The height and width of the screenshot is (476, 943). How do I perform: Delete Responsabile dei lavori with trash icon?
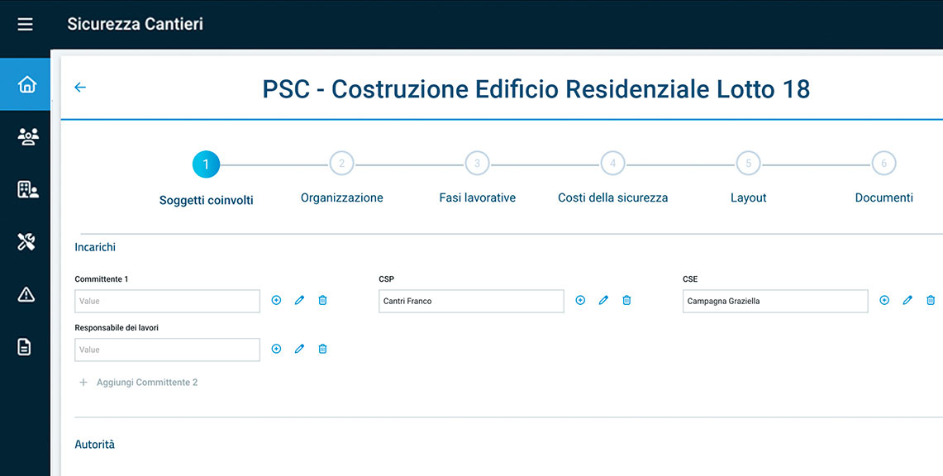click(x=322, y=349)
